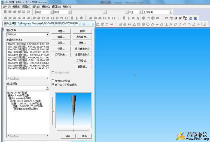
Task: Select the Surface Profile half-dome icon
Action: (x=185, y=24)
